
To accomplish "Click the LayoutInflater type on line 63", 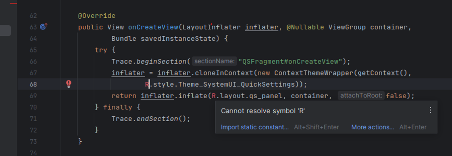I will [211, 27].
